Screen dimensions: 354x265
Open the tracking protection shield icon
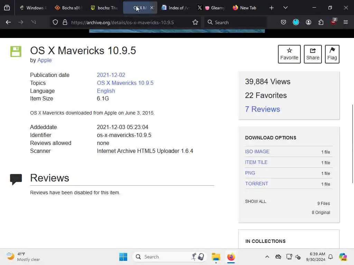[x=55, y=22]
